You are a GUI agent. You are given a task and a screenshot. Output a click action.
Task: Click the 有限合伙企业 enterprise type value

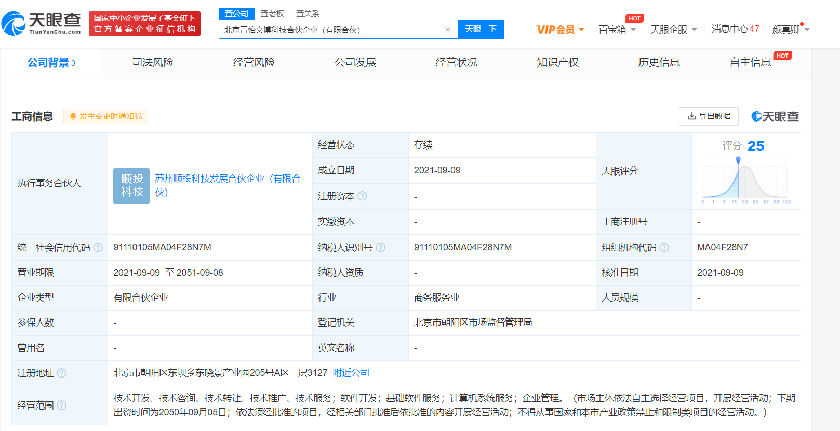pyautogui.click(x=141, y=298)
